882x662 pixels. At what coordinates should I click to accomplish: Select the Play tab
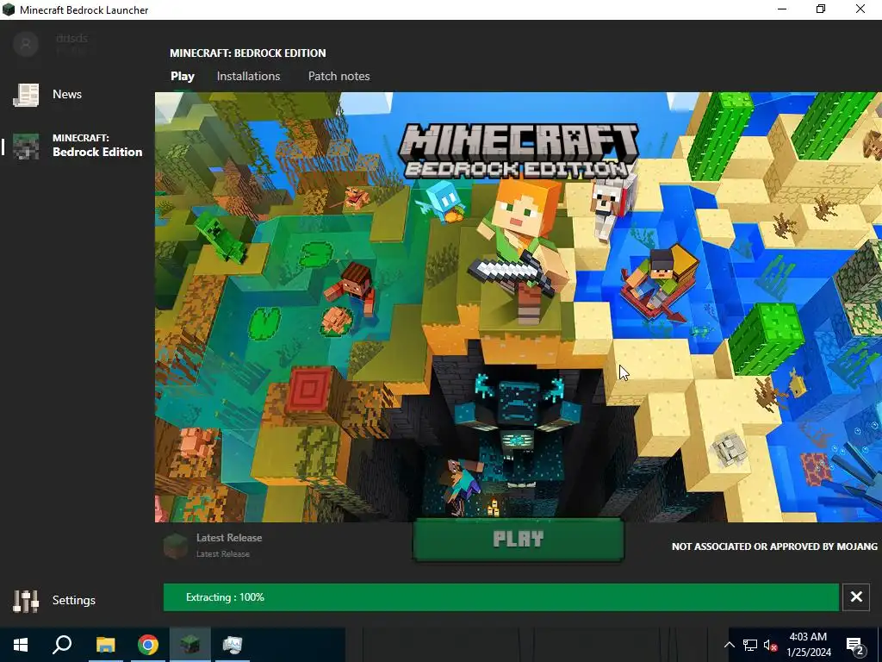pos(183,76)
